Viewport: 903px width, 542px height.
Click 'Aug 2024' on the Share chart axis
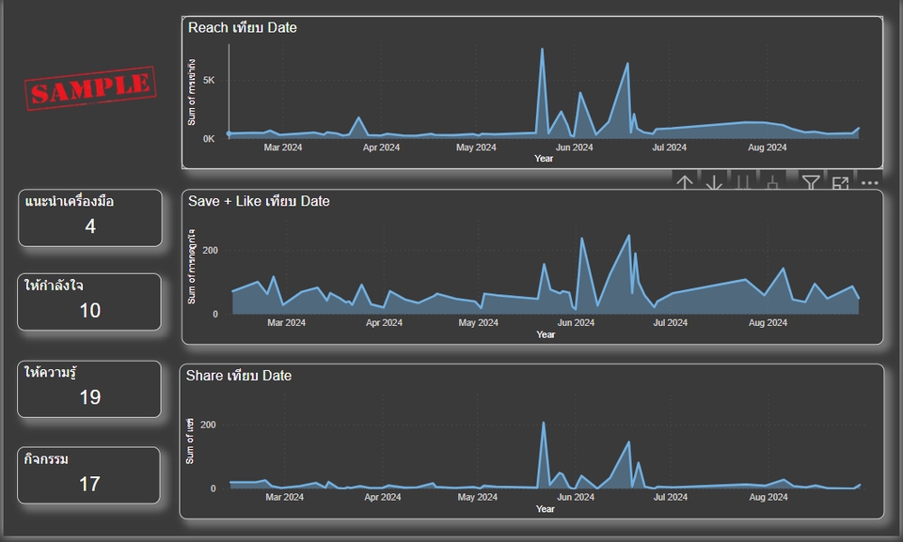pyautogui.click(x=768, y=497)
